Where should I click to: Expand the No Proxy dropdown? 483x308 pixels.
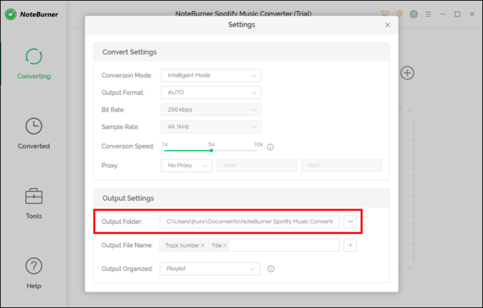(x=187, y=165)
